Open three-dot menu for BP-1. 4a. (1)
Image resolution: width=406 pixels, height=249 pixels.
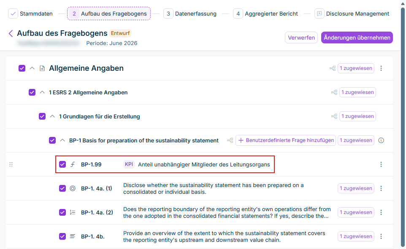381,188
